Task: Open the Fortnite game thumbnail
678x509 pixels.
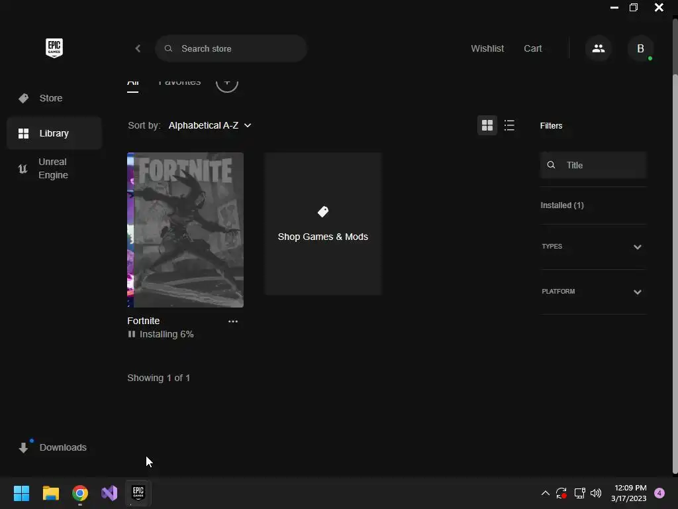Action: 185,230
